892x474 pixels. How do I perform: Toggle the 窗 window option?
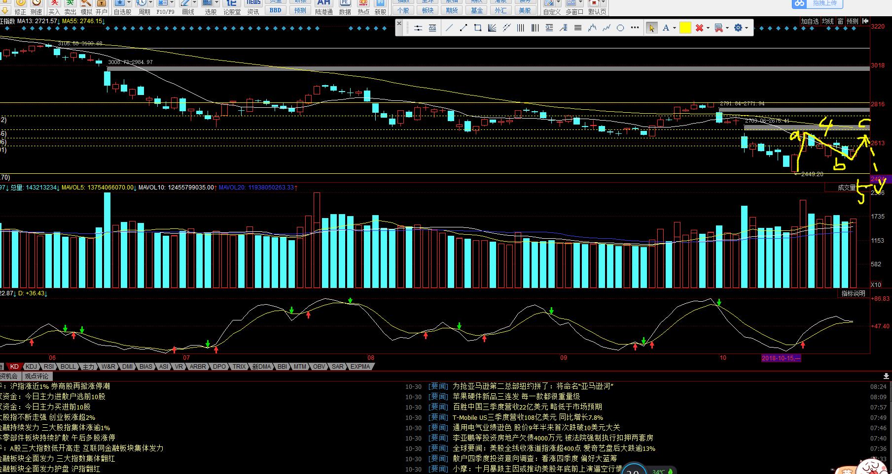point(840,21)
